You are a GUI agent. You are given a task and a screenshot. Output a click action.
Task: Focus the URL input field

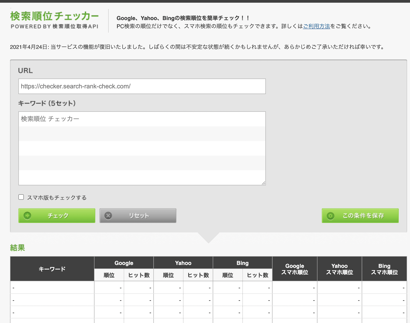click(x=142, y=86)
